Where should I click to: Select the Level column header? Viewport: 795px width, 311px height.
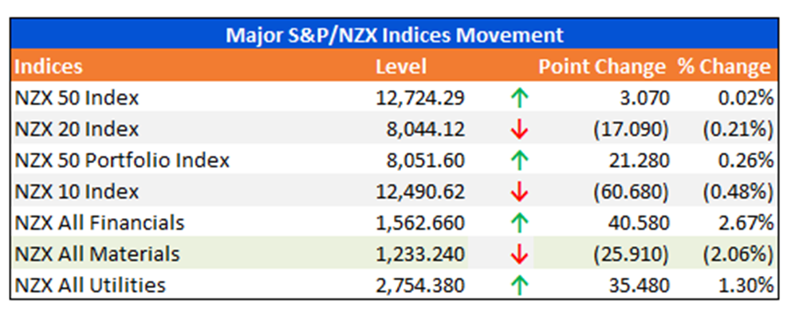[401, 67]
